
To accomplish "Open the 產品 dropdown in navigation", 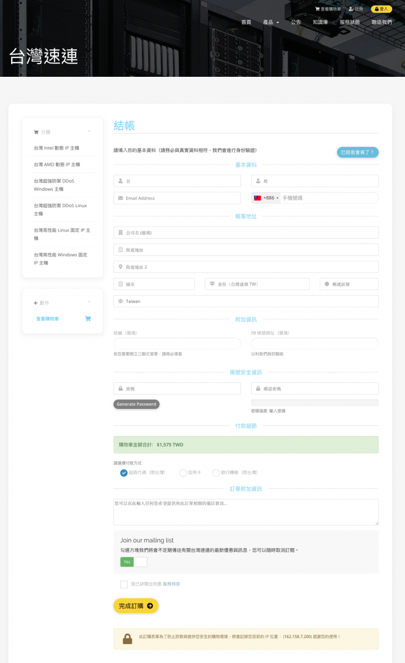I will click(271, 22).
